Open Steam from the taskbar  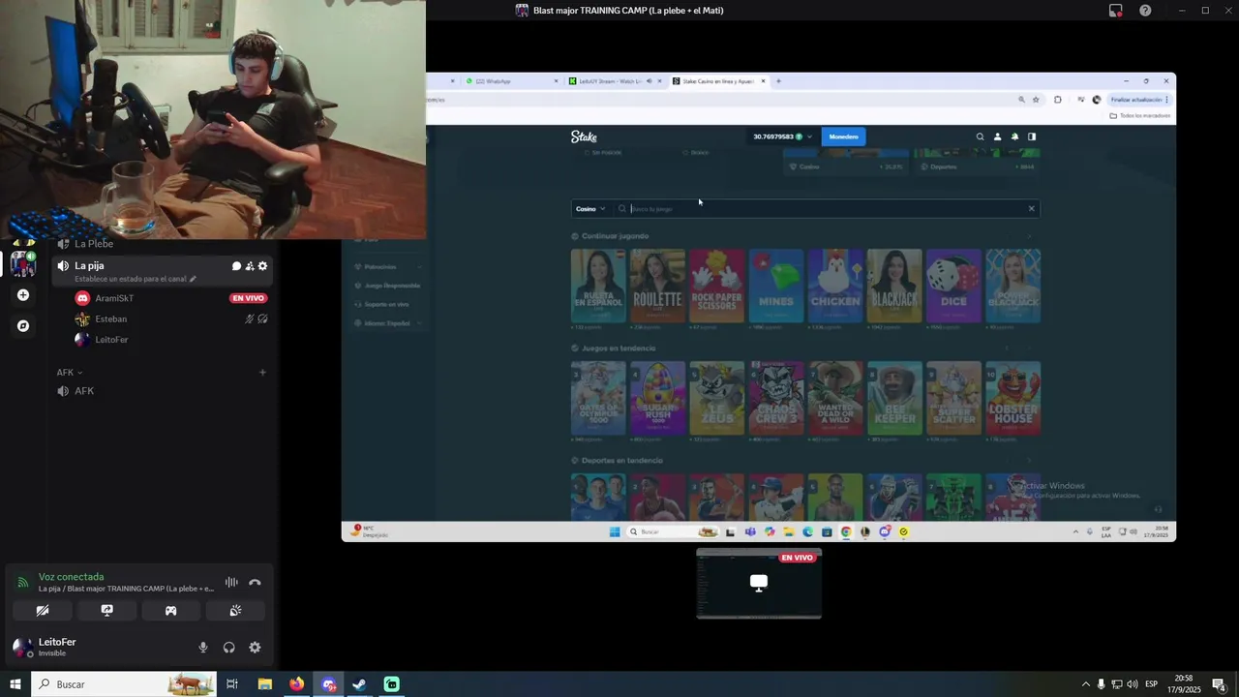point(359,684)
